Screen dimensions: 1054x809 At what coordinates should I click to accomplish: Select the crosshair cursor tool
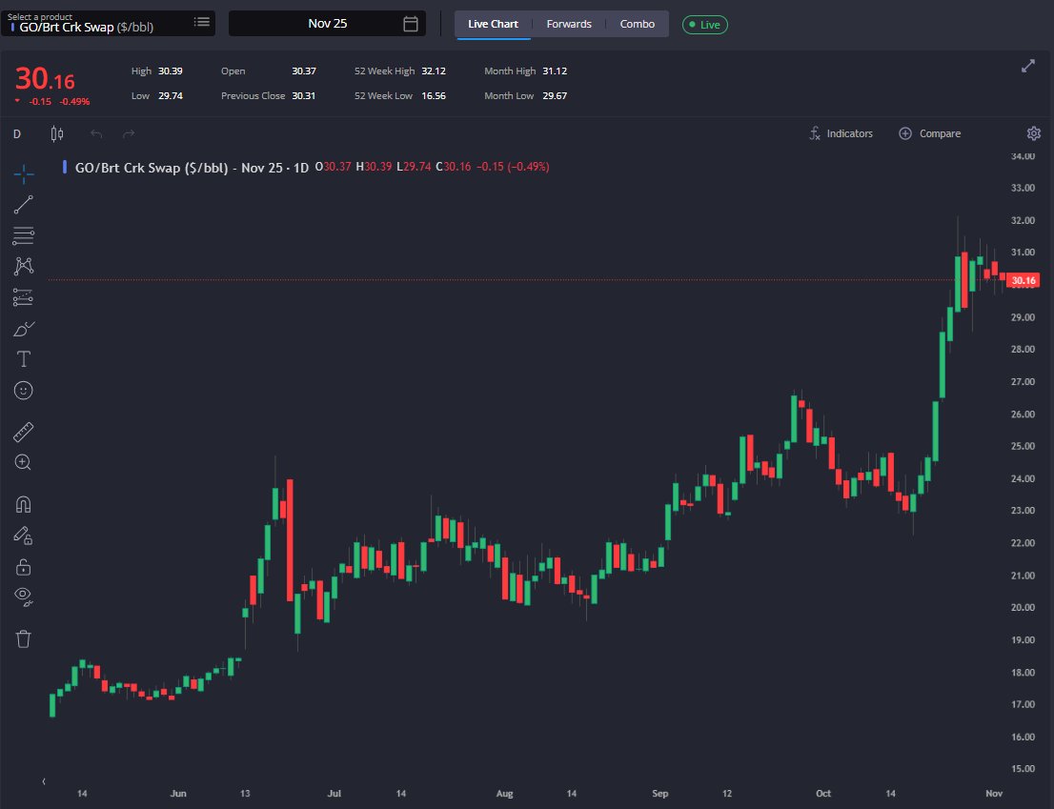pyautogui.click(x=24, y=174)
